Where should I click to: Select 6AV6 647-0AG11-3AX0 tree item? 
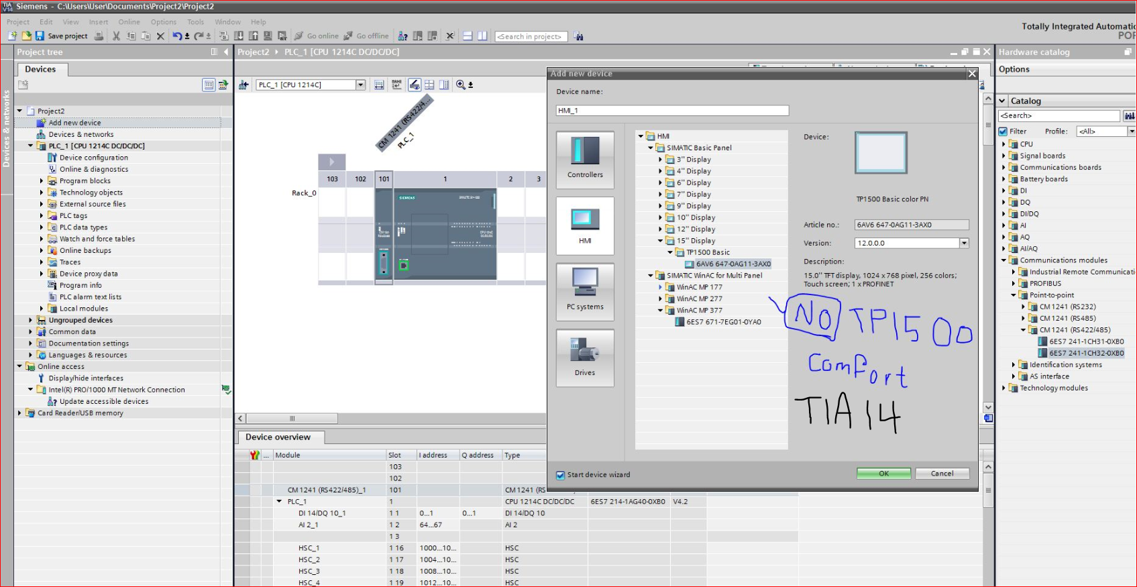(733, 264)
